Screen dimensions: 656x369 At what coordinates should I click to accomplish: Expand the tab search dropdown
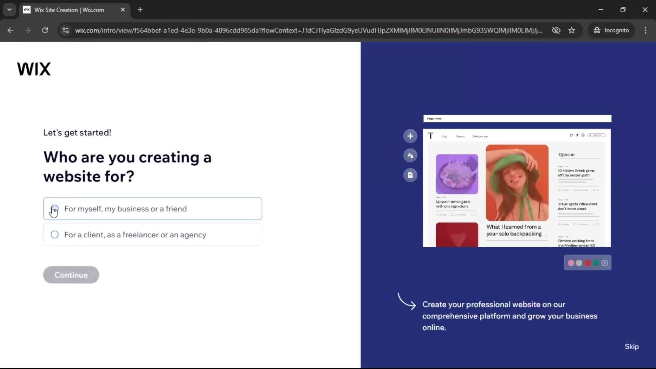(9, 10)
